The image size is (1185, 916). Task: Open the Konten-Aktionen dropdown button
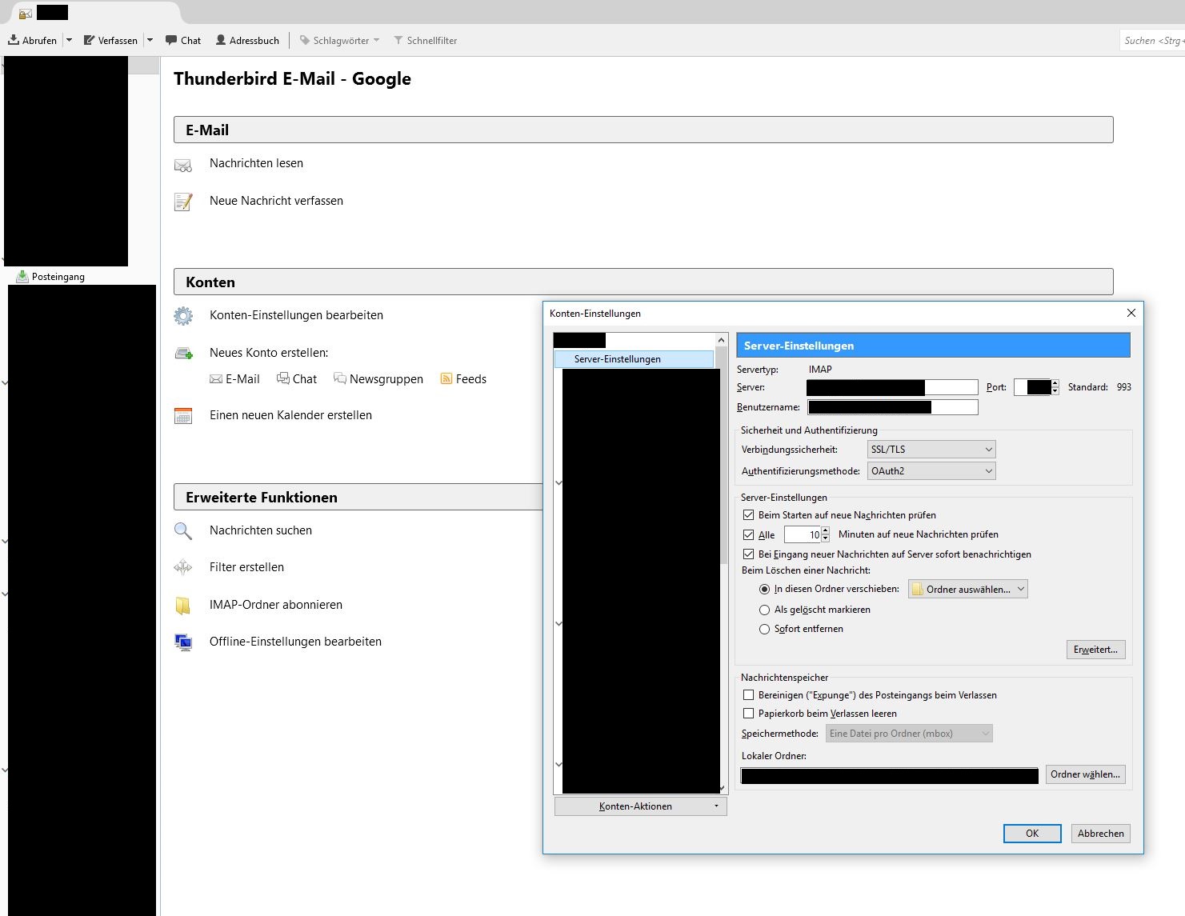(x=640, y=806)
